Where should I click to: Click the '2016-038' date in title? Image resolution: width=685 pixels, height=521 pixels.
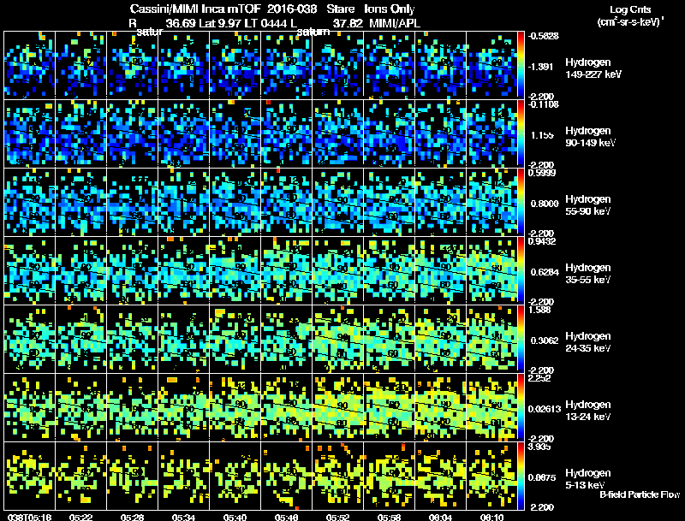pos(292,9)
